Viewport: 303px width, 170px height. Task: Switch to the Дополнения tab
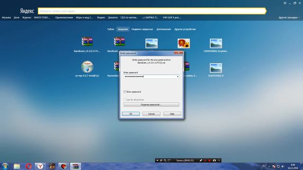[163, 29]
